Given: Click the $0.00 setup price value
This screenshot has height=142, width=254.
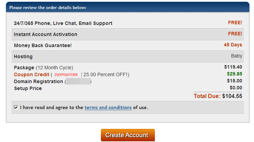Looking at the screenshot, I should coord(236,88).
